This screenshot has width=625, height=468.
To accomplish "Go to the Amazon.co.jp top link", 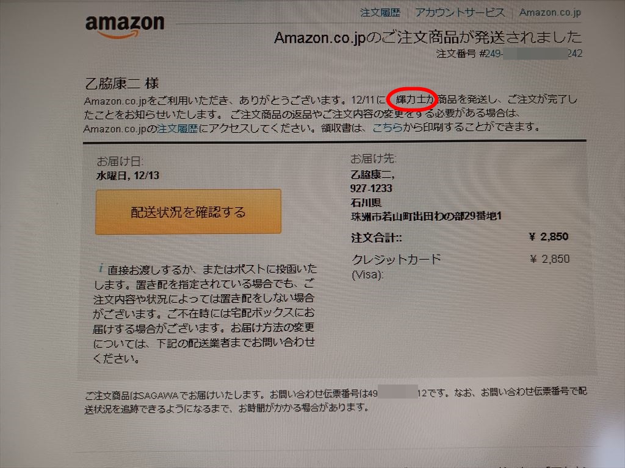I will (x=550, y=12).
